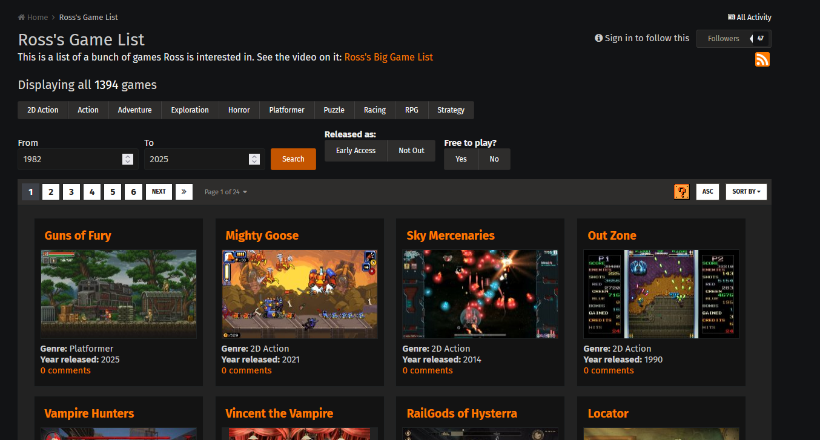Go to page 3
Image resolution: width=820 pixels, height=440 pixels.
71,192
